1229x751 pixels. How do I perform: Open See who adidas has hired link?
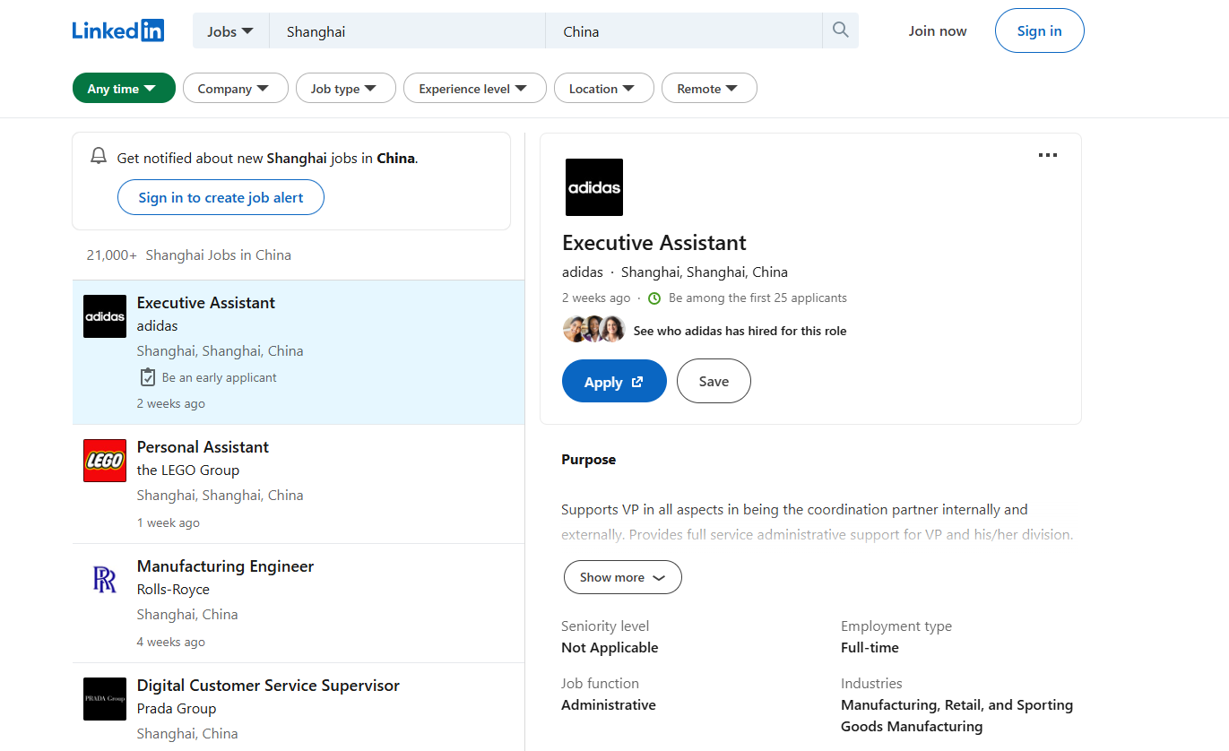740,331
